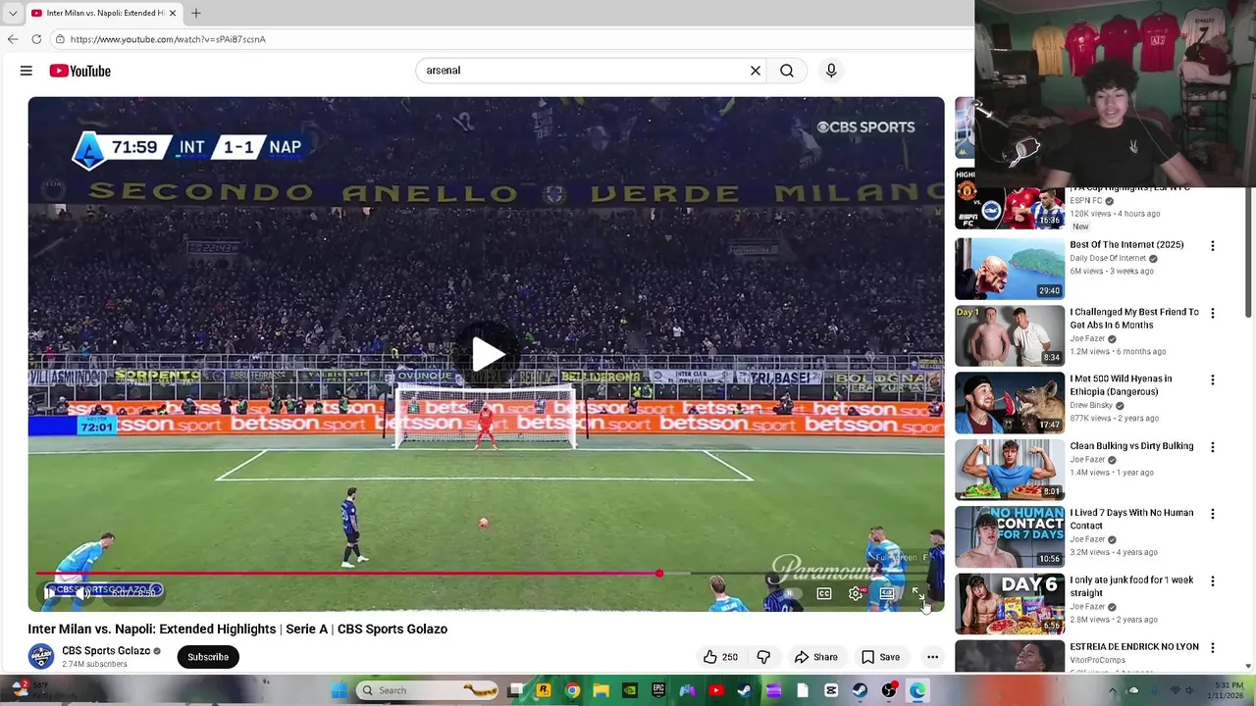Open I Challenged My Best Friend thumbnail
Screen dimensions: 1256x706
tap(1010, 335)
